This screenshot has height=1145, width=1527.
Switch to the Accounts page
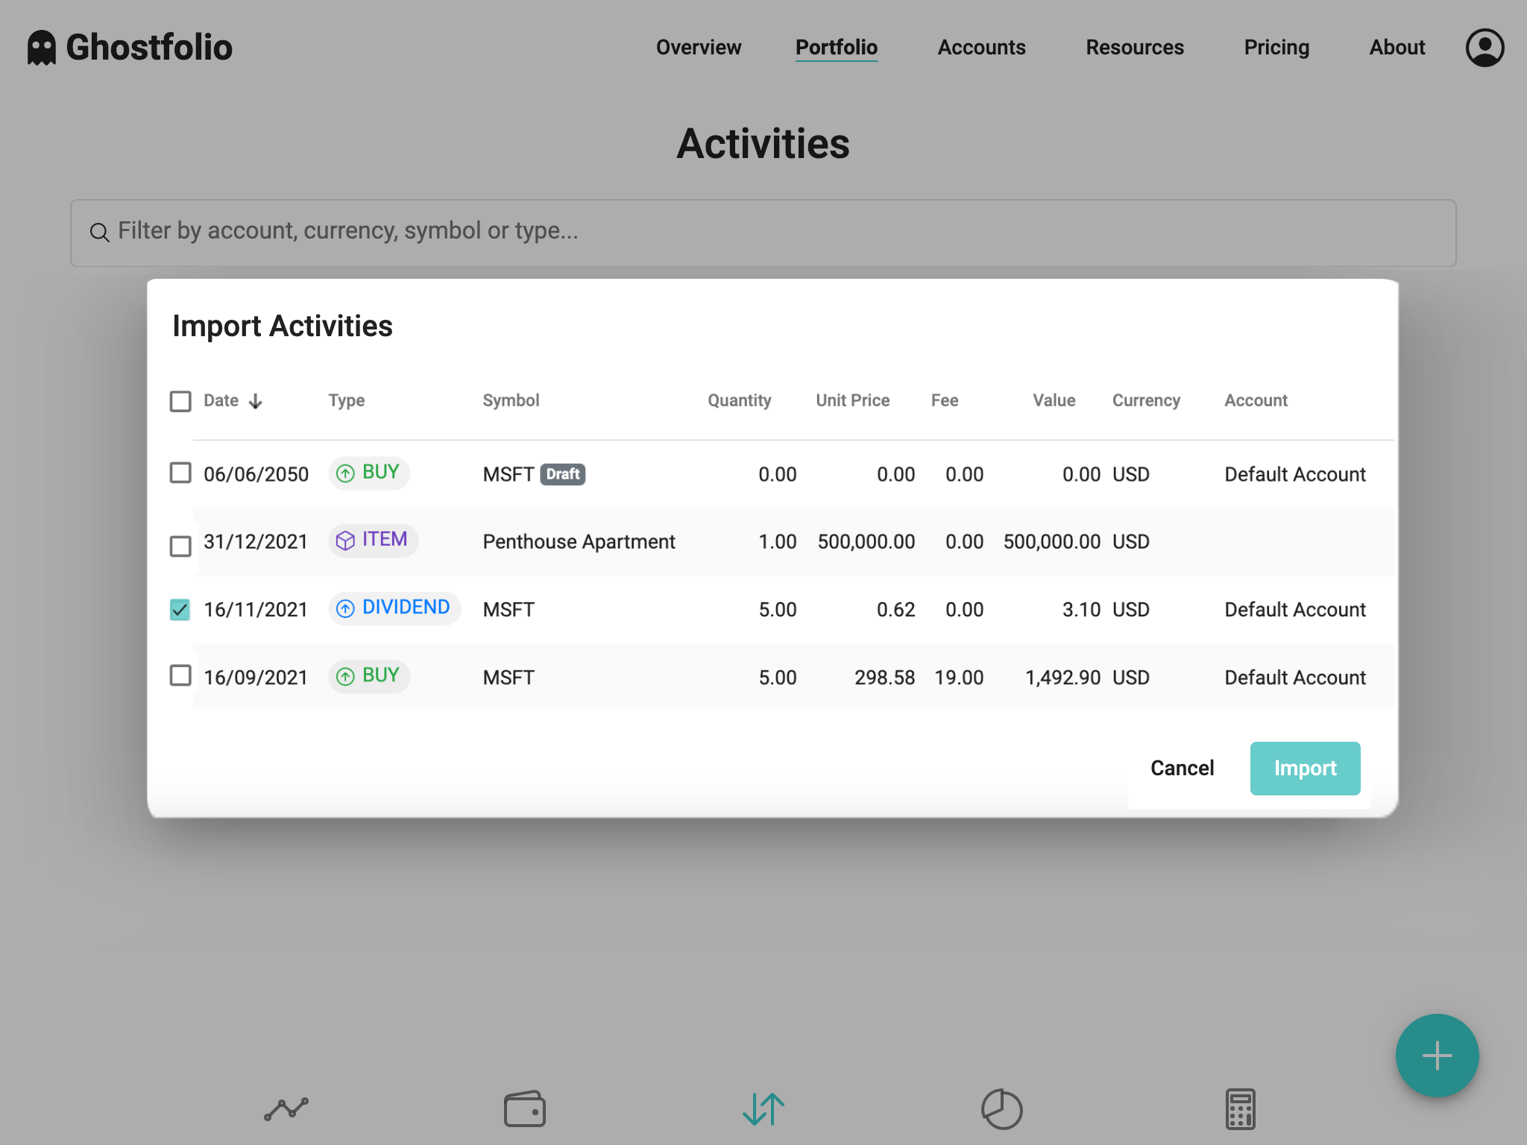[980, 48]
